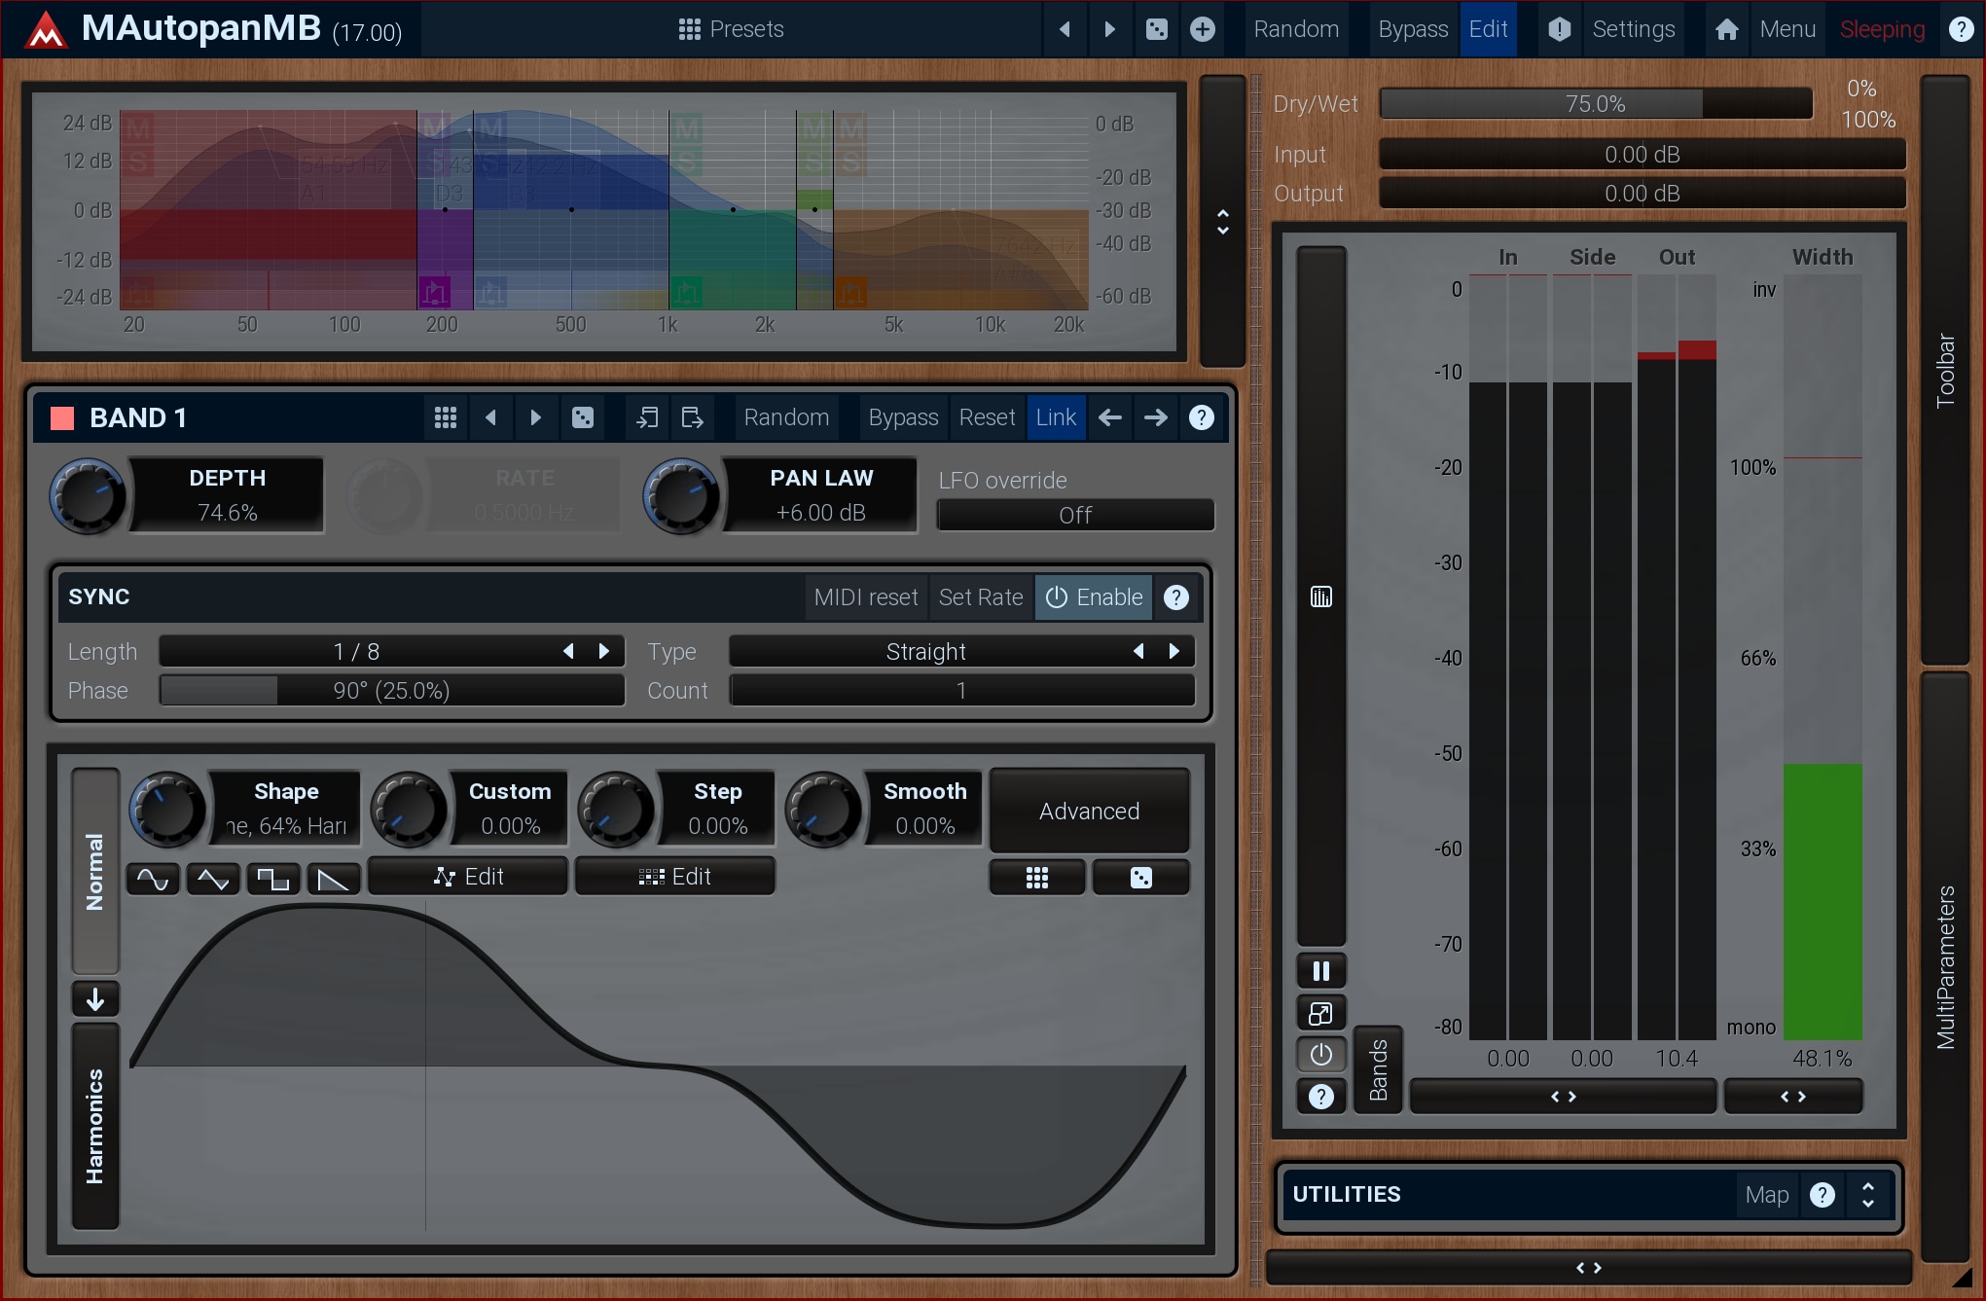
Task: Click the Advanced button
Action: [x=1089, y=811]
